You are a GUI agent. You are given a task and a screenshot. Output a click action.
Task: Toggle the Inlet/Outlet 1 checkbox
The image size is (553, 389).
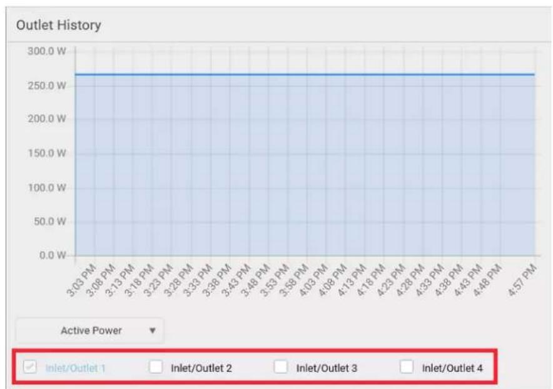point(30,367)
